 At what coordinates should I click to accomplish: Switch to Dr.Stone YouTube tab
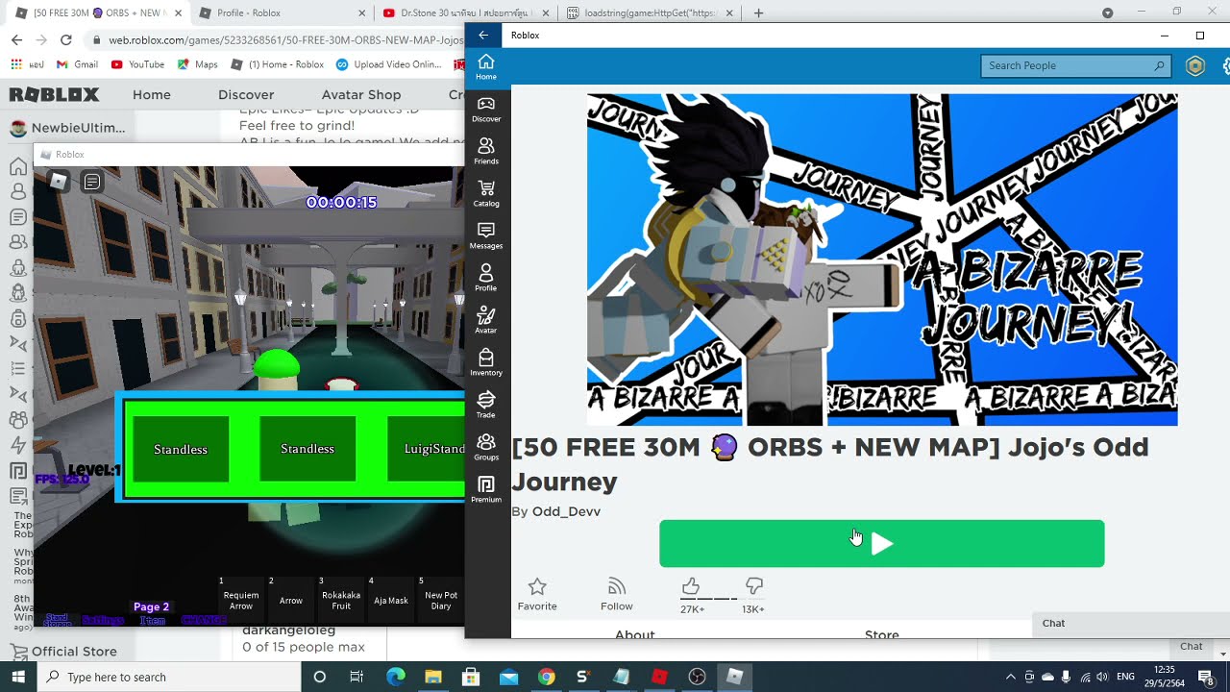click(465, 13)
